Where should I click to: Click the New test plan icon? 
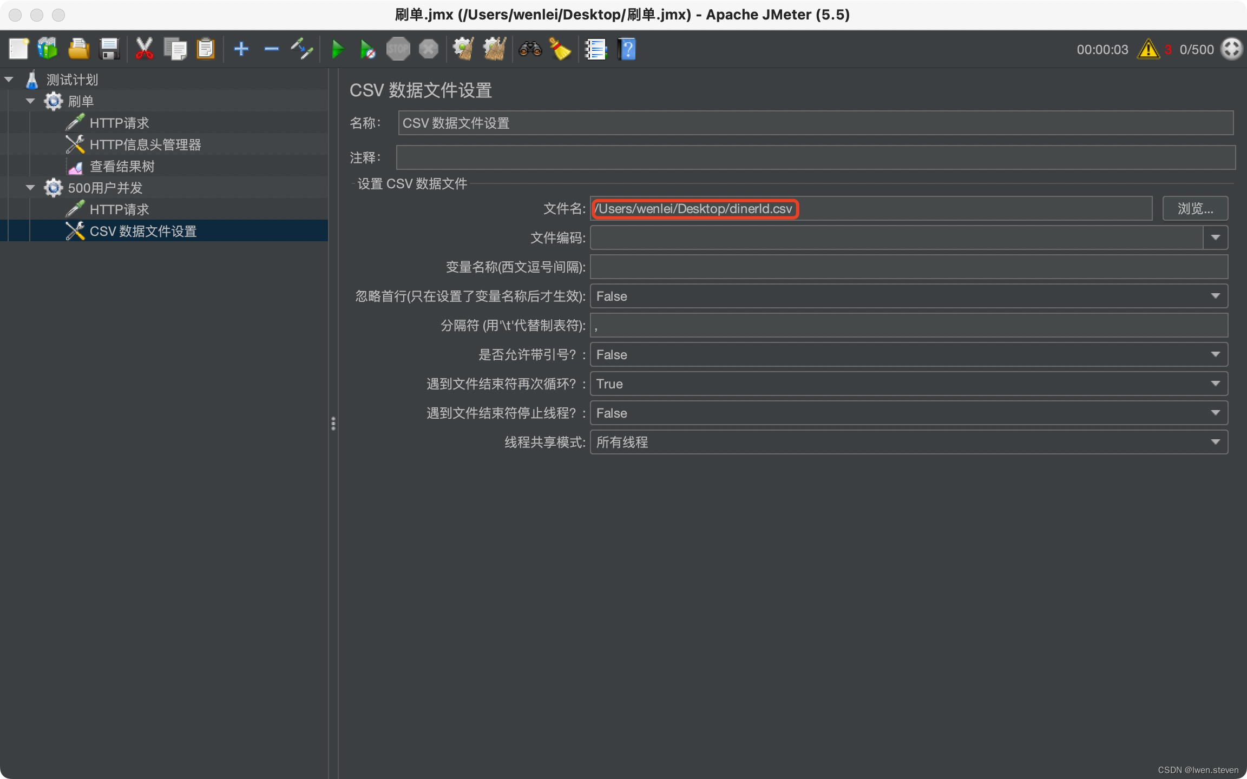coord(18,49)
